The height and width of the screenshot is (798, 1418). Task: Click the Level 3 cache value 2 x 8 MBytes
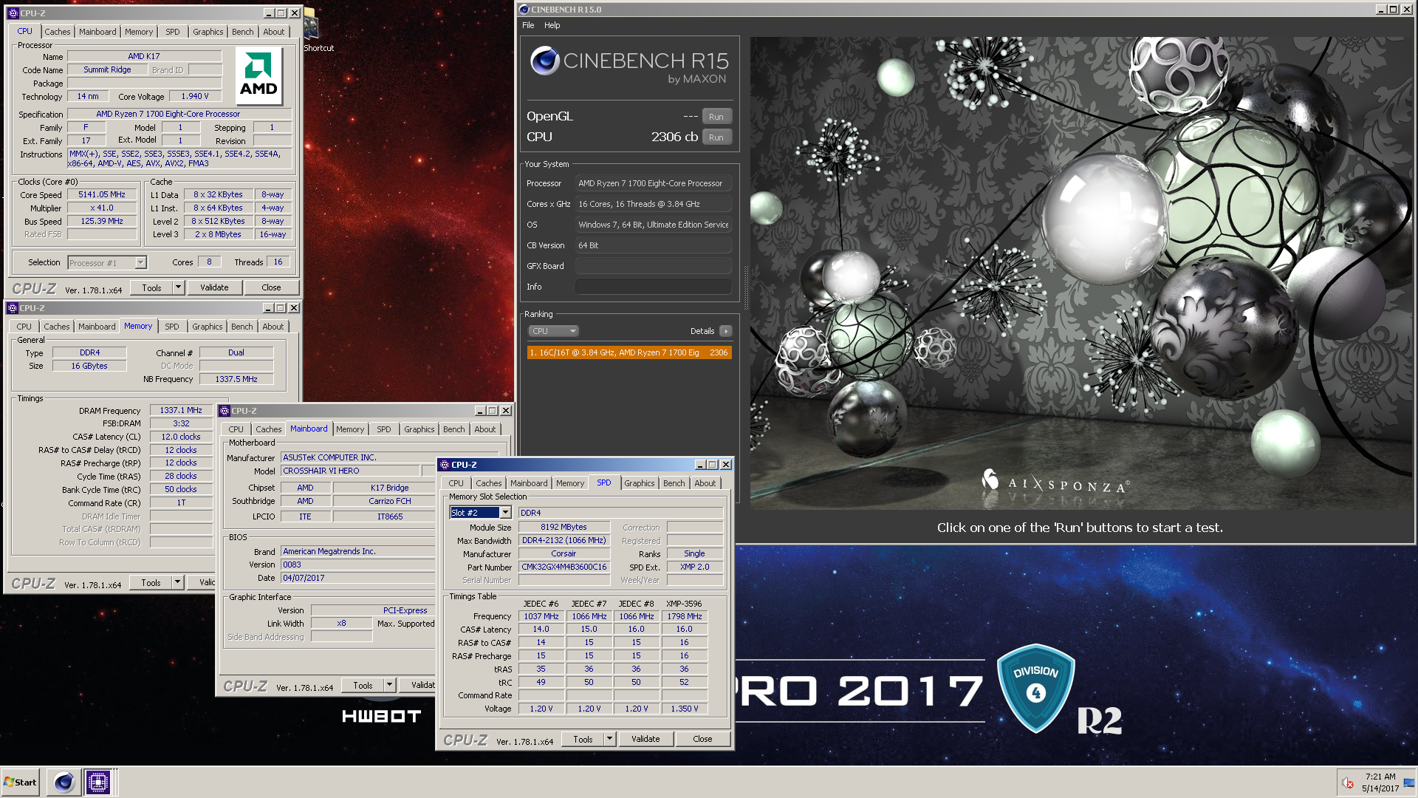pos(218,234)
